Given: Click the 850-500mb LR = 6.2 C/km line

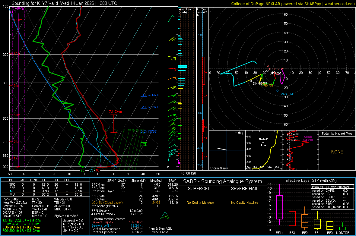Looking at the screenshot, I should [21, 227].
